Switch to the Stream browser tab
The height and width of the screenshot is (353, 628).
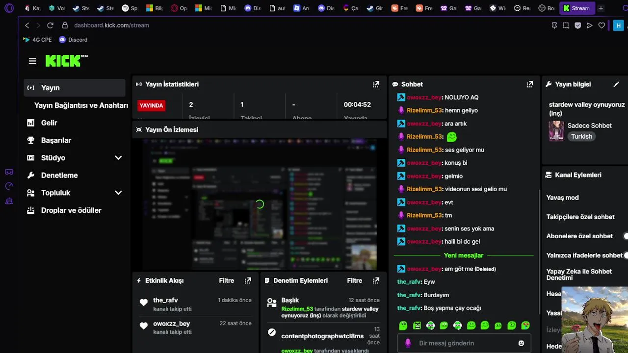click(576, 8)
